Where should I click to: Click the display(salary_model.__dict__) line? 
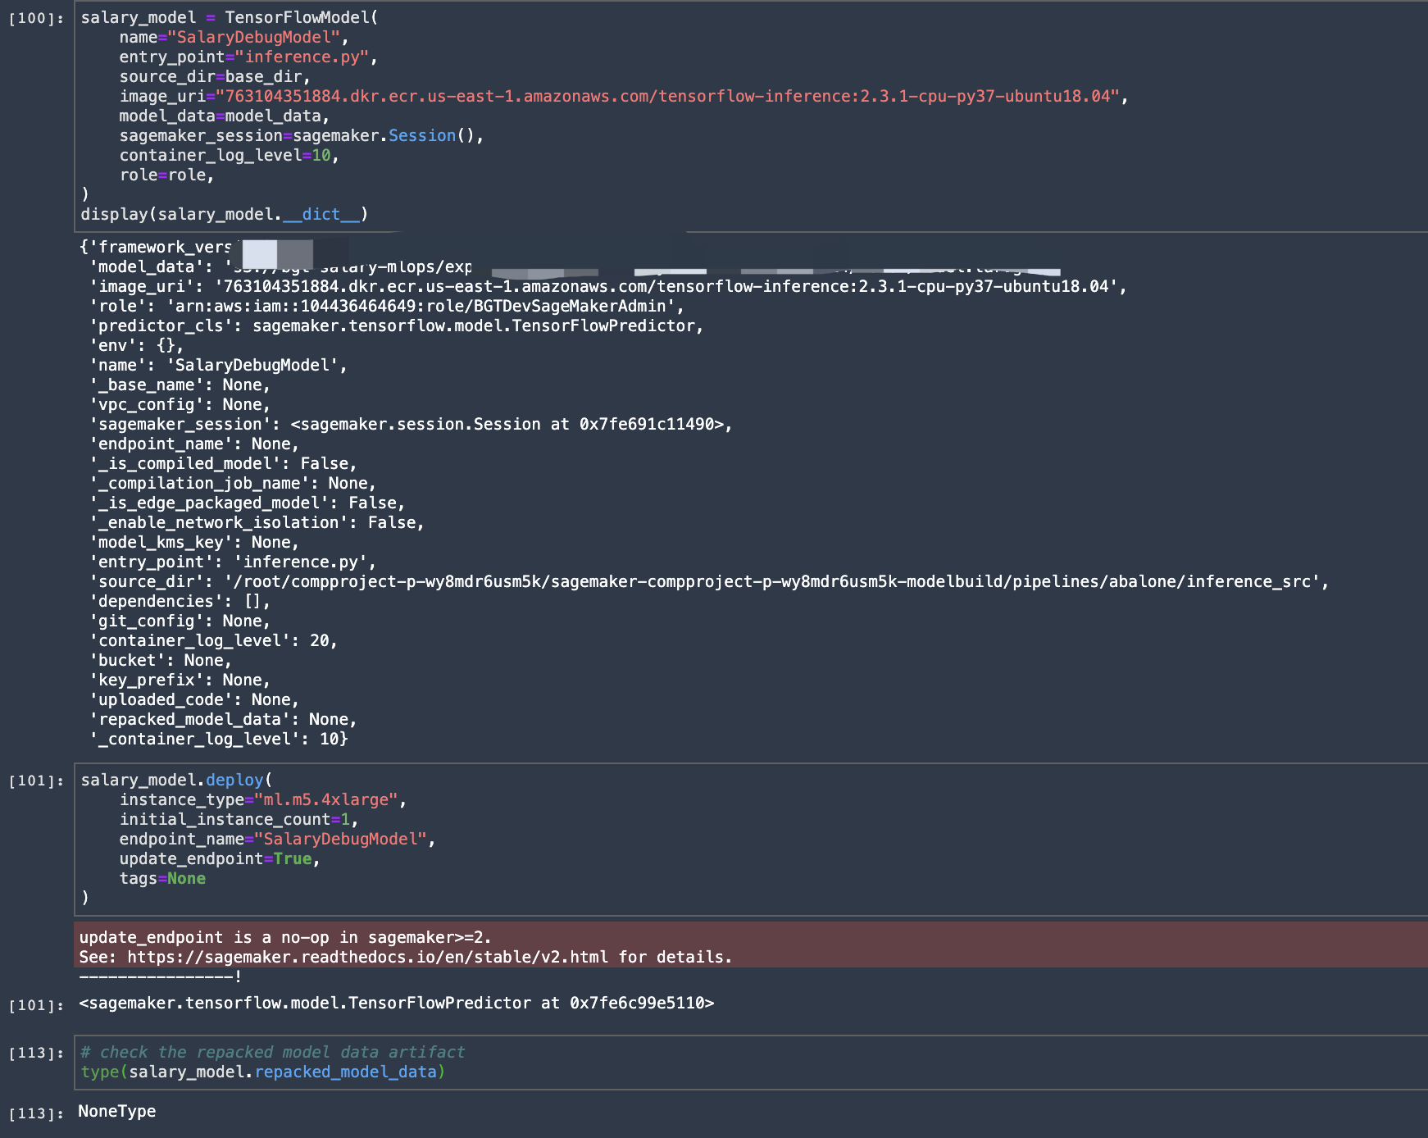(224, 214)
